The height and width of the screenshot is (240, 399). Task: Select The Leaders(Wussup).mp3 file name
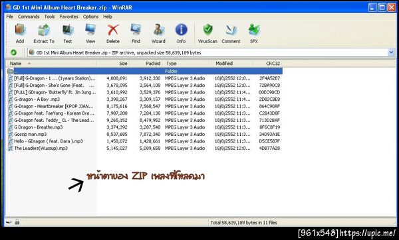coord(41,148)
